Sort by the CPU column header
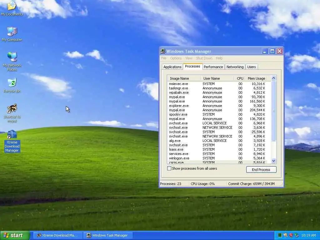 239,78
